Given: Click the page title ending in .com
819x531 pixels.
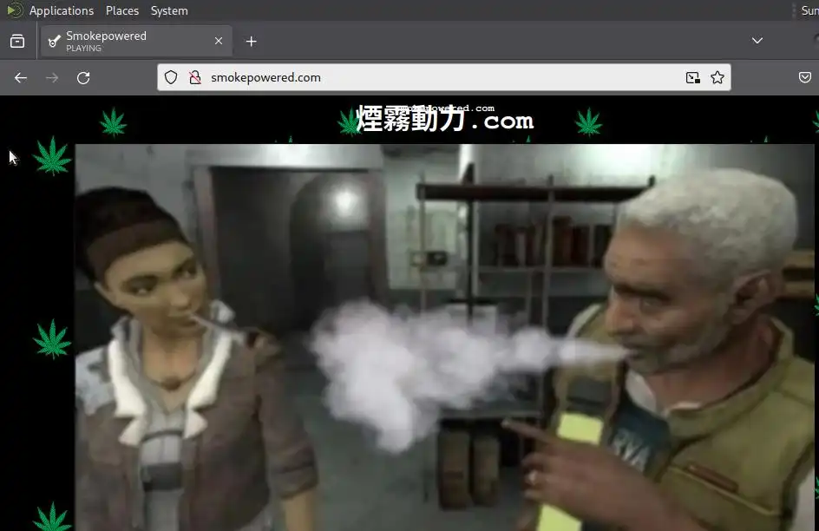Looking at the screenshot, I should 445,119.
